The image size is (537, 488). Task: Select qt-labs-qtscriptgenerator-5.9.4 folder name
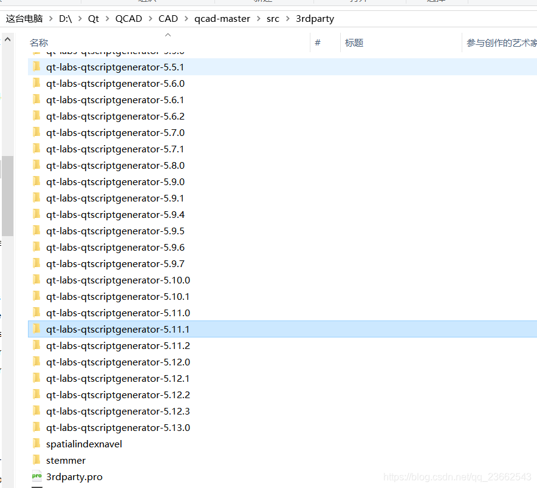pyautogui.click(x=115, y=215)
